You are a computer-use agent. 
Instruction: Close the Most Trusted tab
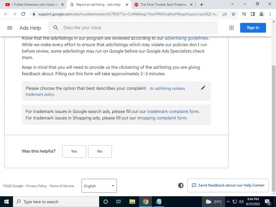tap(192, 5)
